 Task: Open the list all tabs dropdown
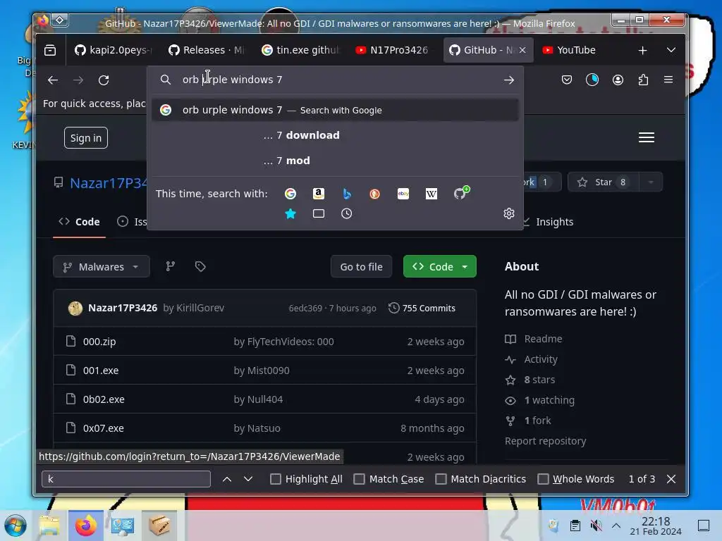pyautogui.click(x=671, y=50)
